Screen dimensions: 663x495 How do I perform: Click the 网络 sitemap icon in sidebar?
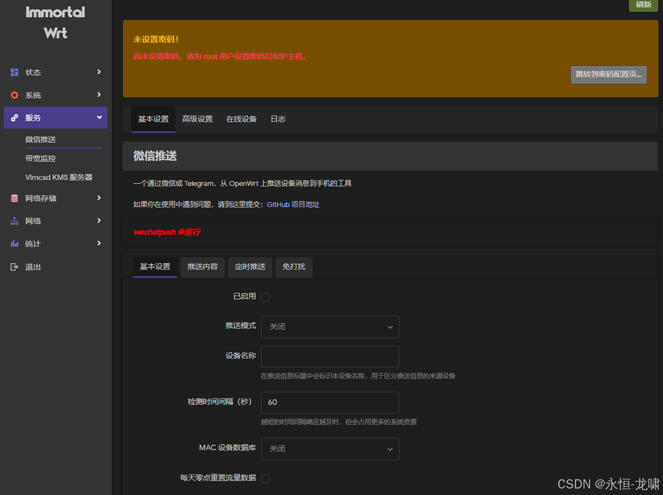[x=15, y=221]
